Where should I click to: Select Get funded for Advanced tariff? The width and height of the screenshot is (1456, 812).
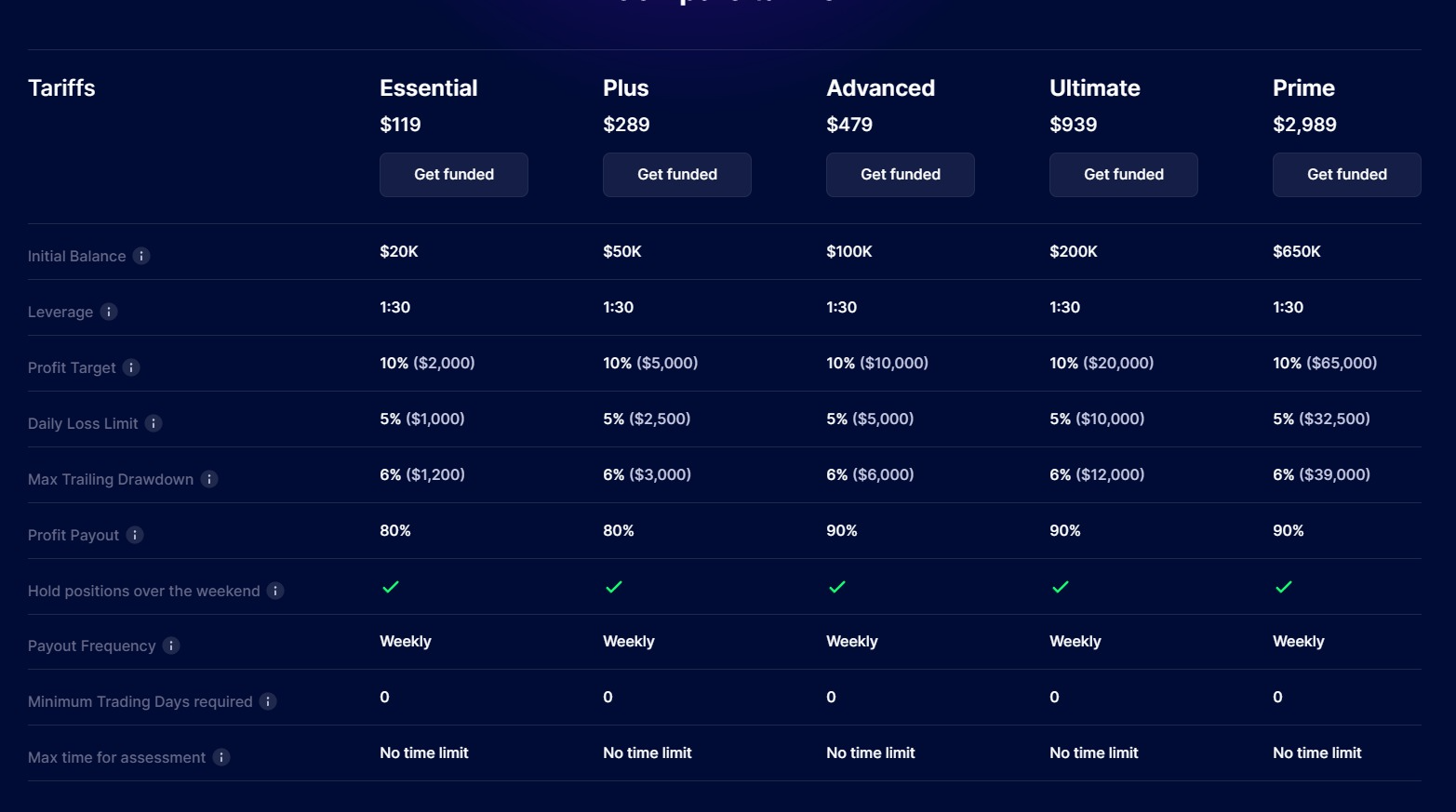[901, 175]
